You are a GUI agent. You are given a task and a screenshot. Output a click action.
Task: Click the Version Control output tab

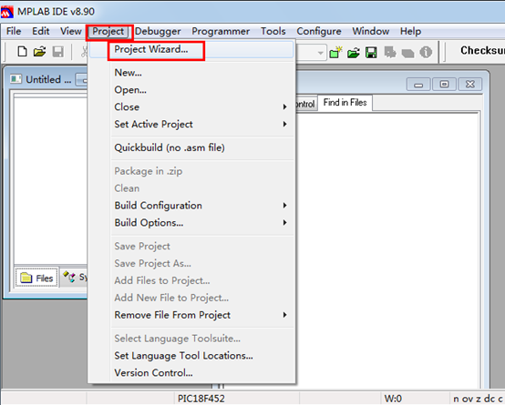click(x=305, y=105)
